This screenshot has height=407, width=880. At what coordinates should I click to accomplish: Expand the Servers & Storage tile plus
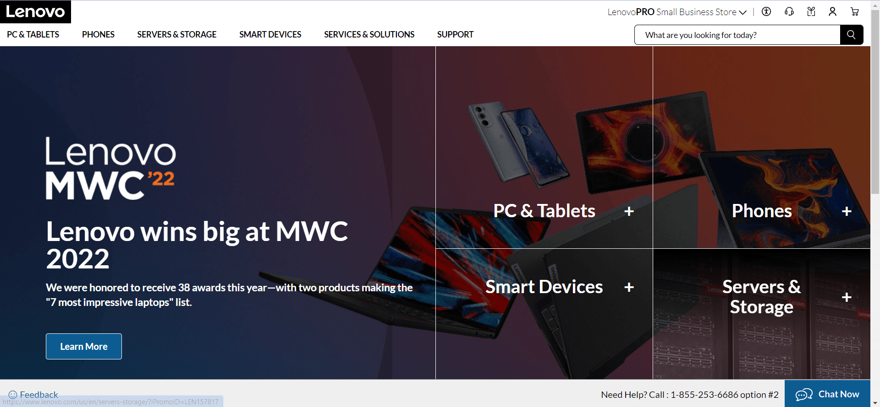click(x=847, y=297)
